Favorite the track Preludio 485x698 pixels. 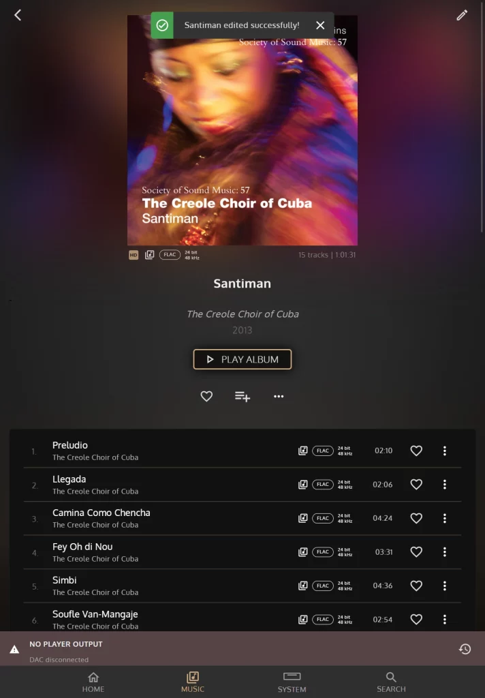[416, 451]
